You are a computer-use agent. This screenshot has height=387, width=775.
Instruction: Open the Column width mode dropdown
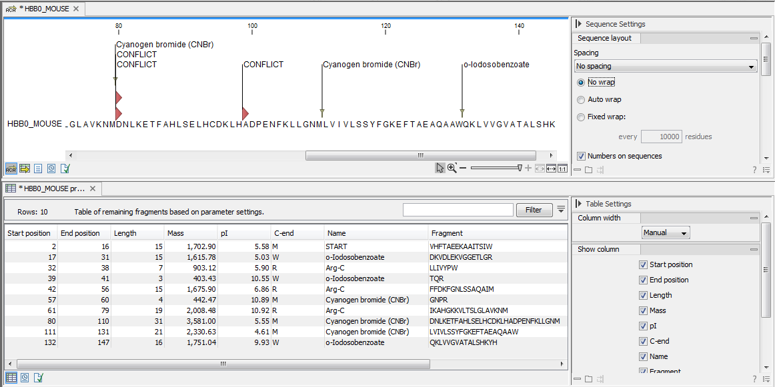coord(665,232)
